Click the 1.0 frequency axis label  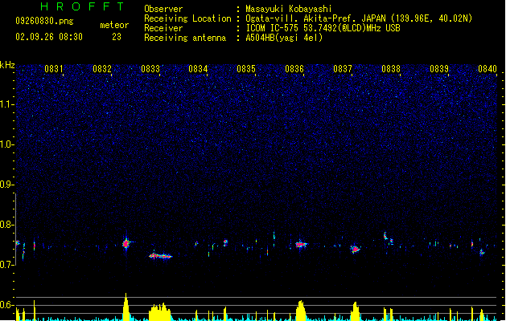coord(6,144)
